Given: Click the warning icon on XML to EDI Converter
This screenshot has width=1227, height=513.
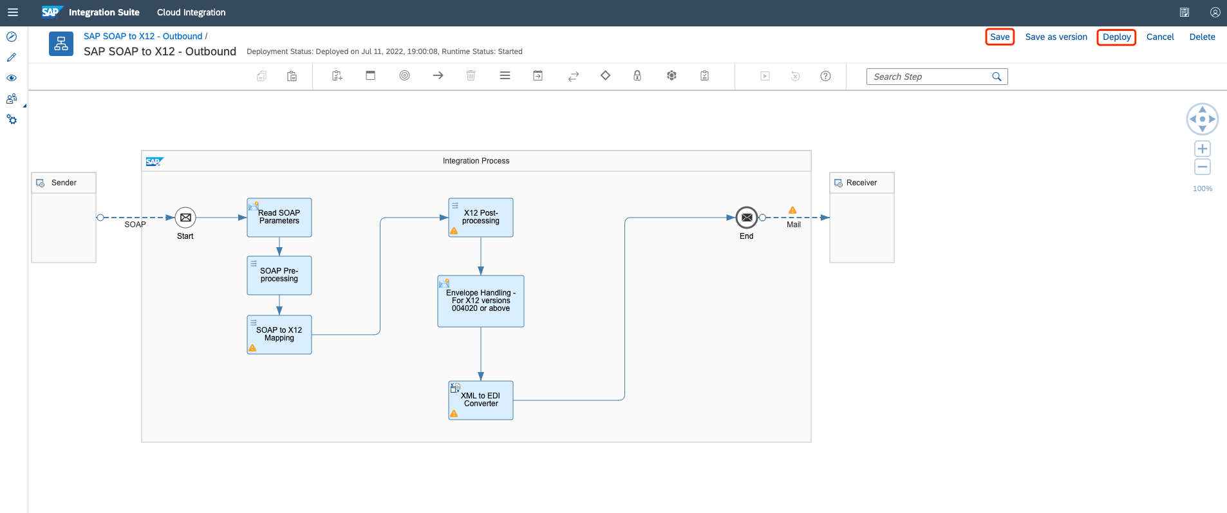Looking at the screenshot, I should click(x=454, y=413).
